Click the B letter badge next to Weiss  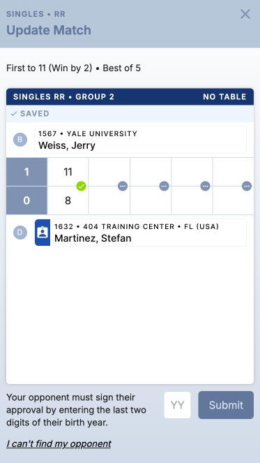20,140
